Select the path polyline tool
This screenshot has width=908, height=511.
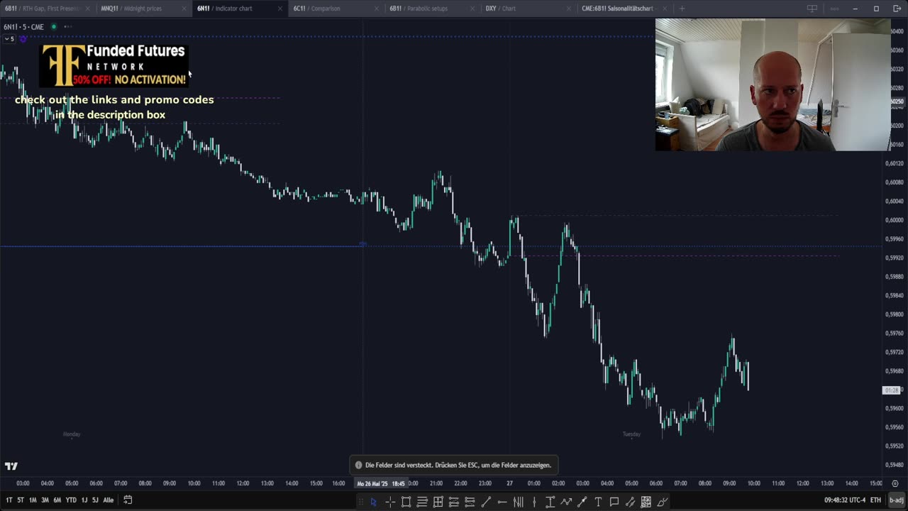[x=566, y=502]
